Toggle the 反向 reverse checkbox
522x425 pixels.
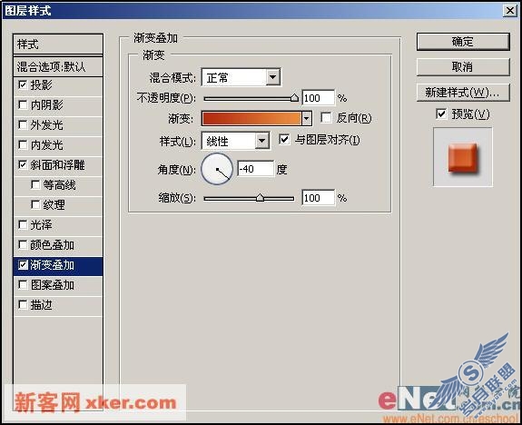(x=326, y=117)
